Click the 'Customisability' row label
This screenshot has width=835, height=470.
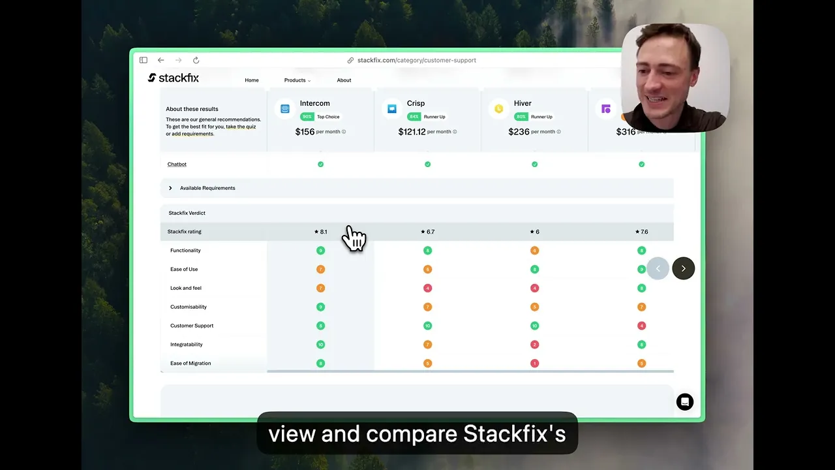(x=189, y=307)
